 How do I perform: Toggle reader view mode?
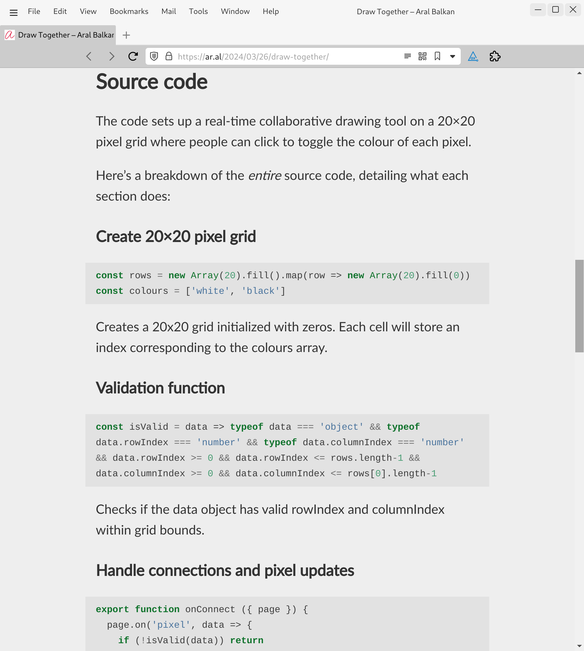click(x=408, y=57)
